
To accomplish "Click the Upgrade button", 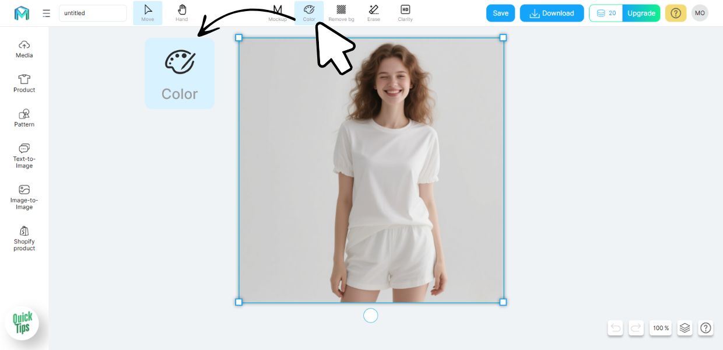I will click(x=641, y=13).
